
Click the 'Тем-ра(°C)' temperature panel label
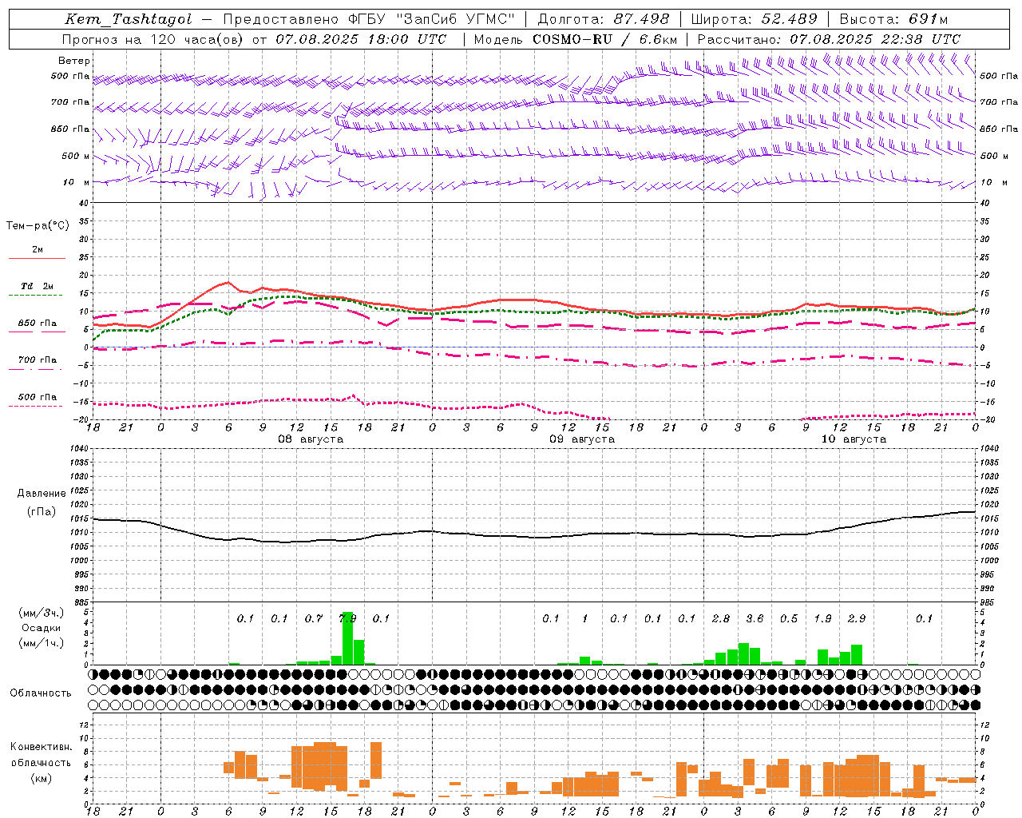point(38,226)
